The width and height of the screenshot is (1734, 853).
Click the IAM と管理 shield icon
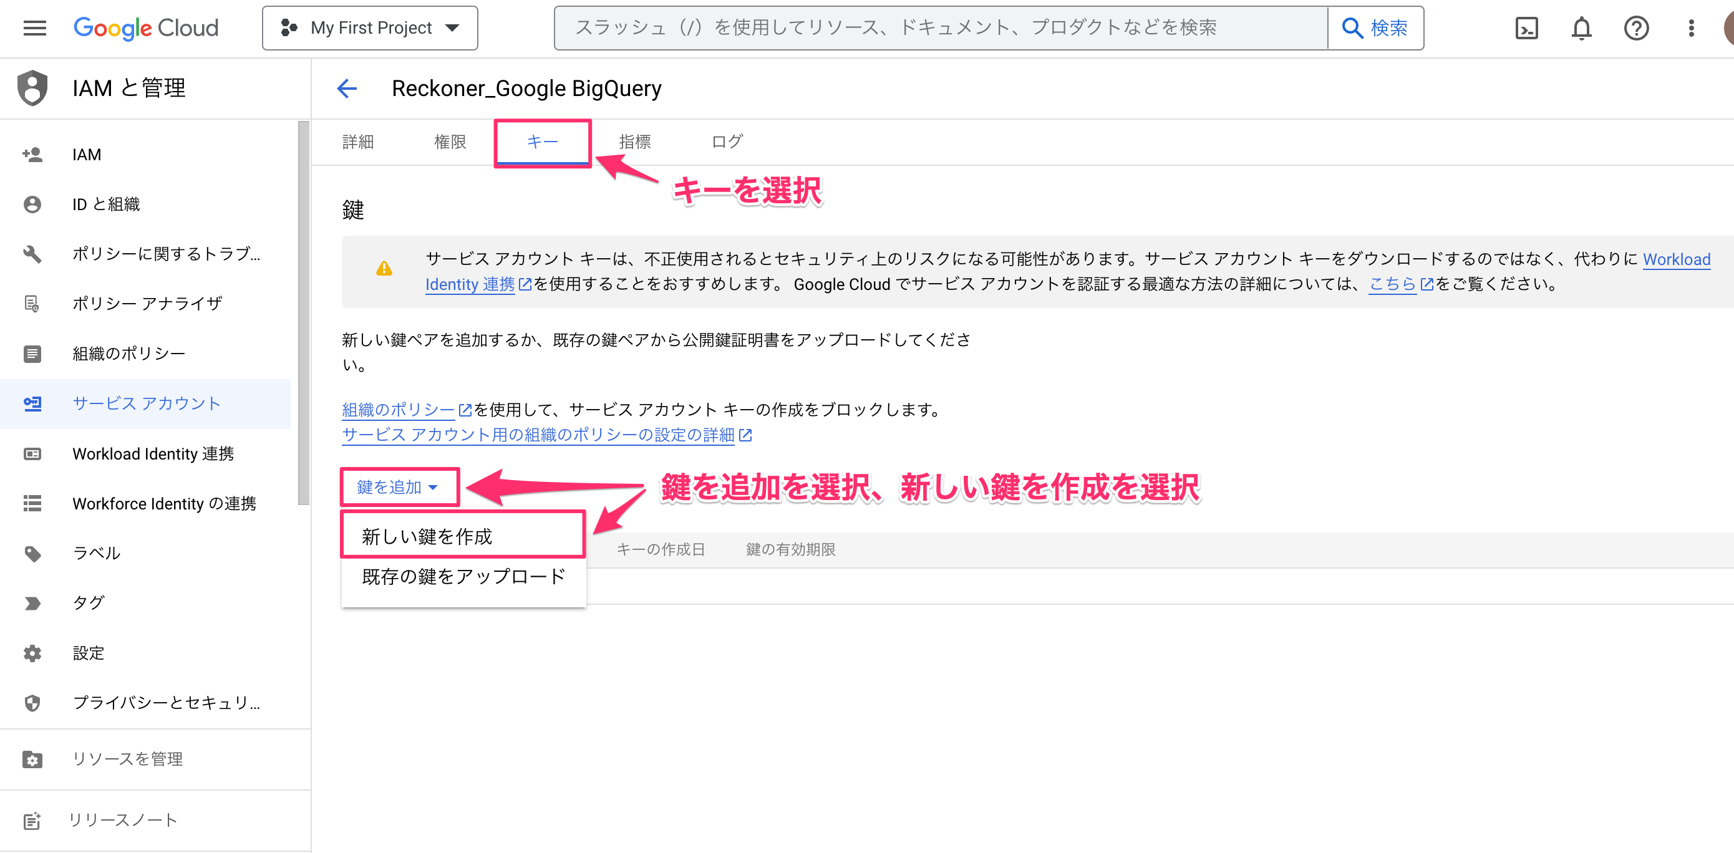32,88
